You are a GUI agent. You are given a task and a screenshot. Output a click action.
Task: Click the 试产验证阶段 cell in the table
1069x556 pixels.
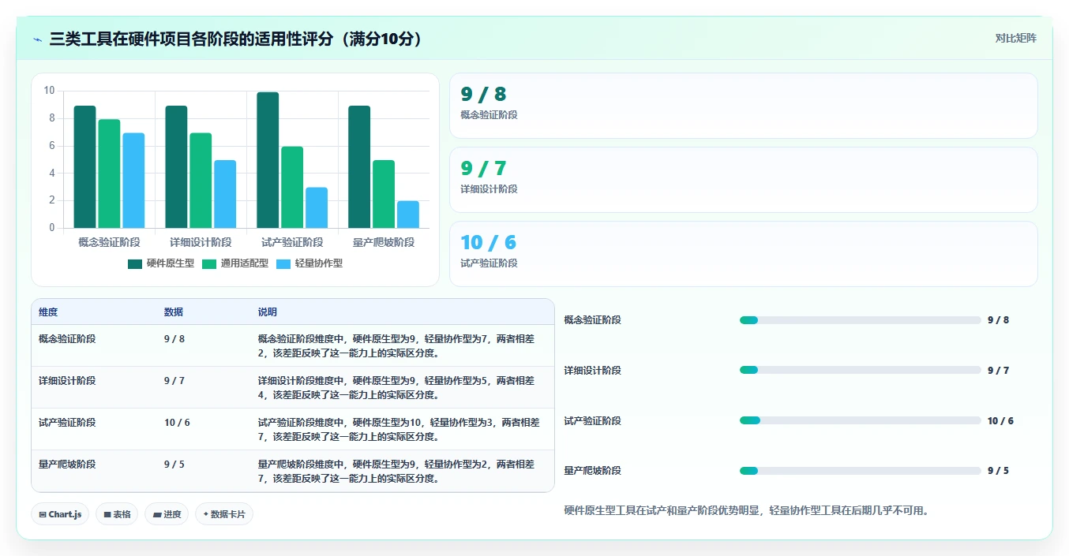click(x=67, y=423)
